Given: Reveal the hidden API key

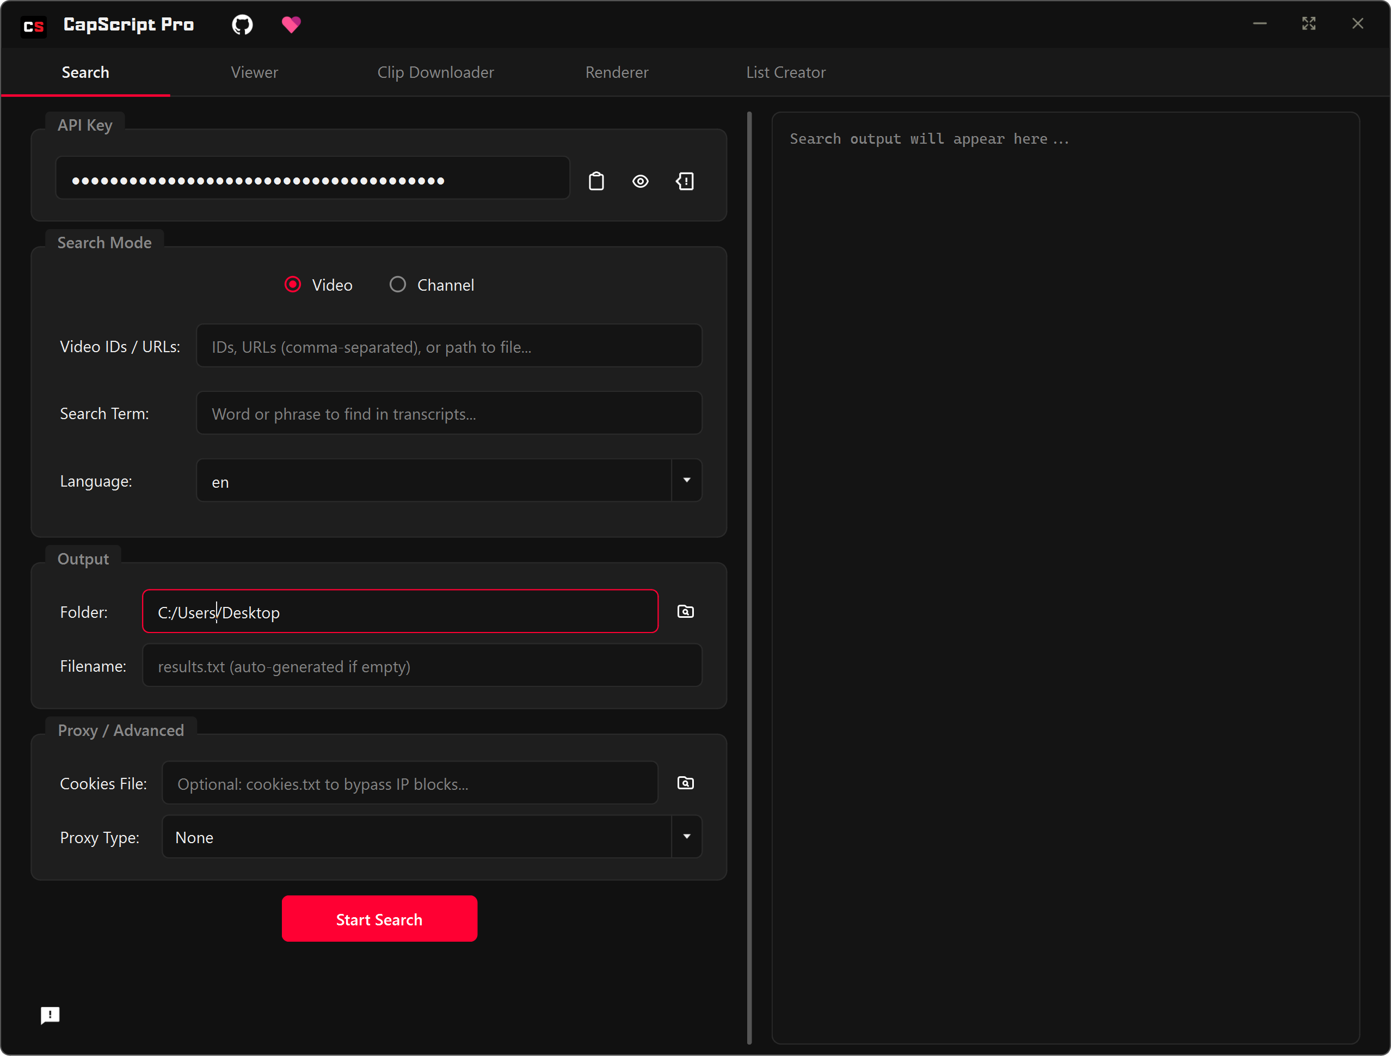Looking at the screenshot, I should click(641, 181).
